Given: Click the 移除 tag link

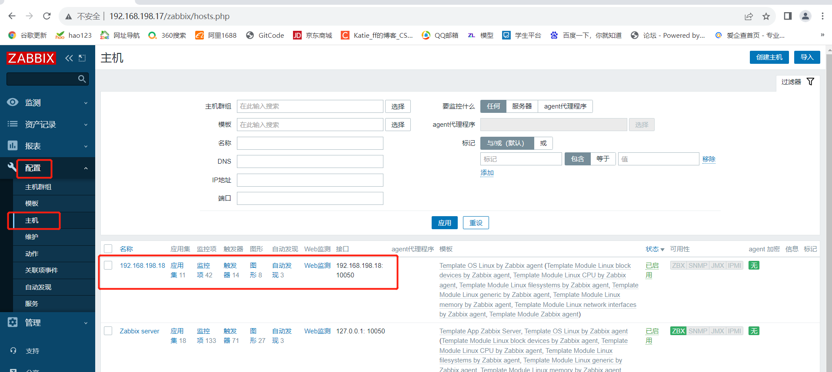Looking at the screenshot, I should pos(709,159).
